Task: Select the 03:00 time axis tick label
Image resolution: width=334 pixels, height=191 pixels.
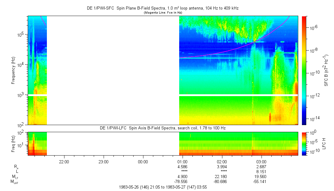Action: point(261,161)
